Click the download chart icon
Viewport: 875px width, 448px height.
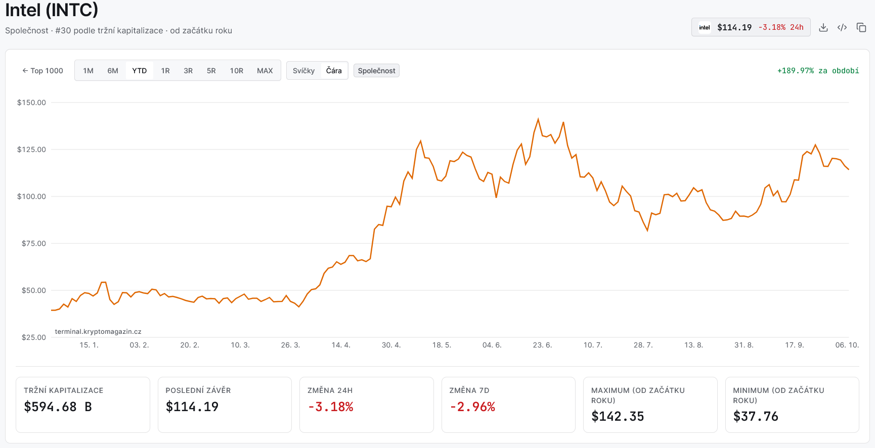point(823,27)
